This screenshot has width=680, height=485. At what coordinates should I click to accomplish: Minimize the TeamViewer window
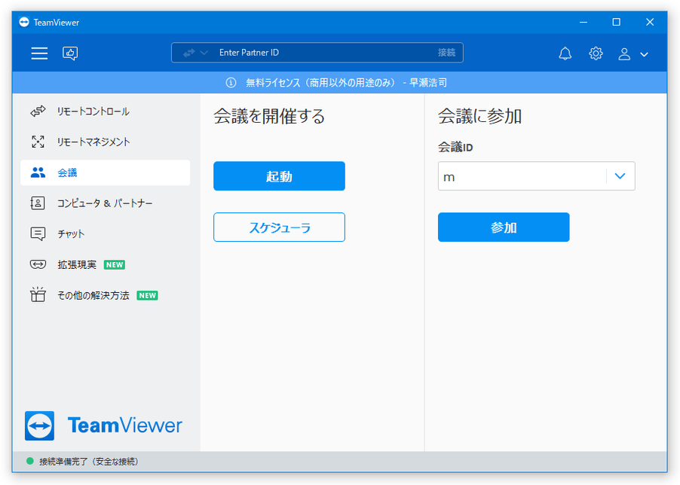click(584, 22)
